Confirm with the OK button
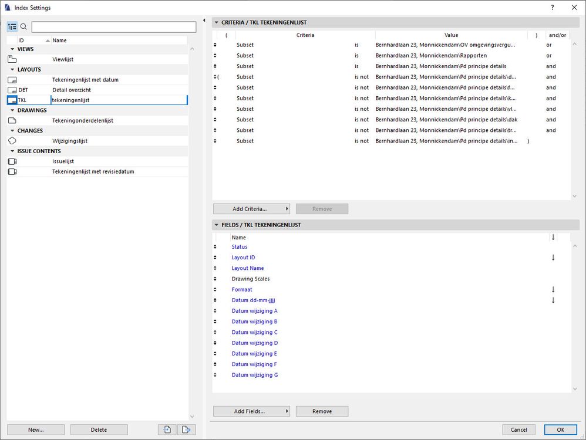 point(561,429)
